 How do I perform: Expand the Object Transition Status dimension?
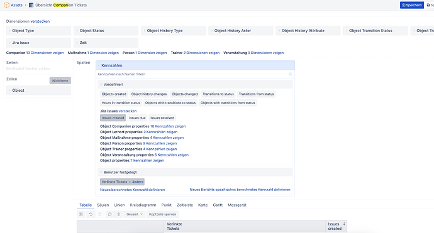(376, 31)
